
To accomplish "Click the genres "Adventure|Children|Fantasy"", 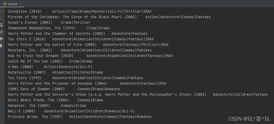I will coord(240,95).
